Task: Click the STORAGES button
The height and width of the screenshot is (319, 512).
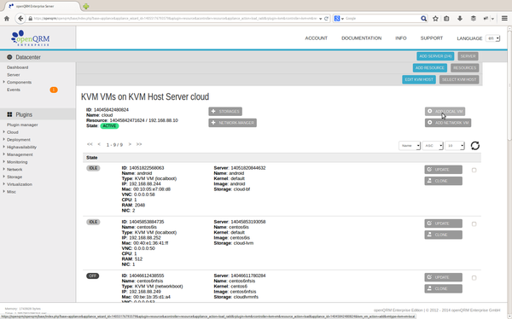Action: 225,112
